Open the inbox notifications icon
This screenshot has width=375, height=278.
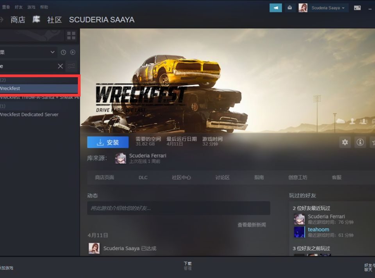point(289,8)
